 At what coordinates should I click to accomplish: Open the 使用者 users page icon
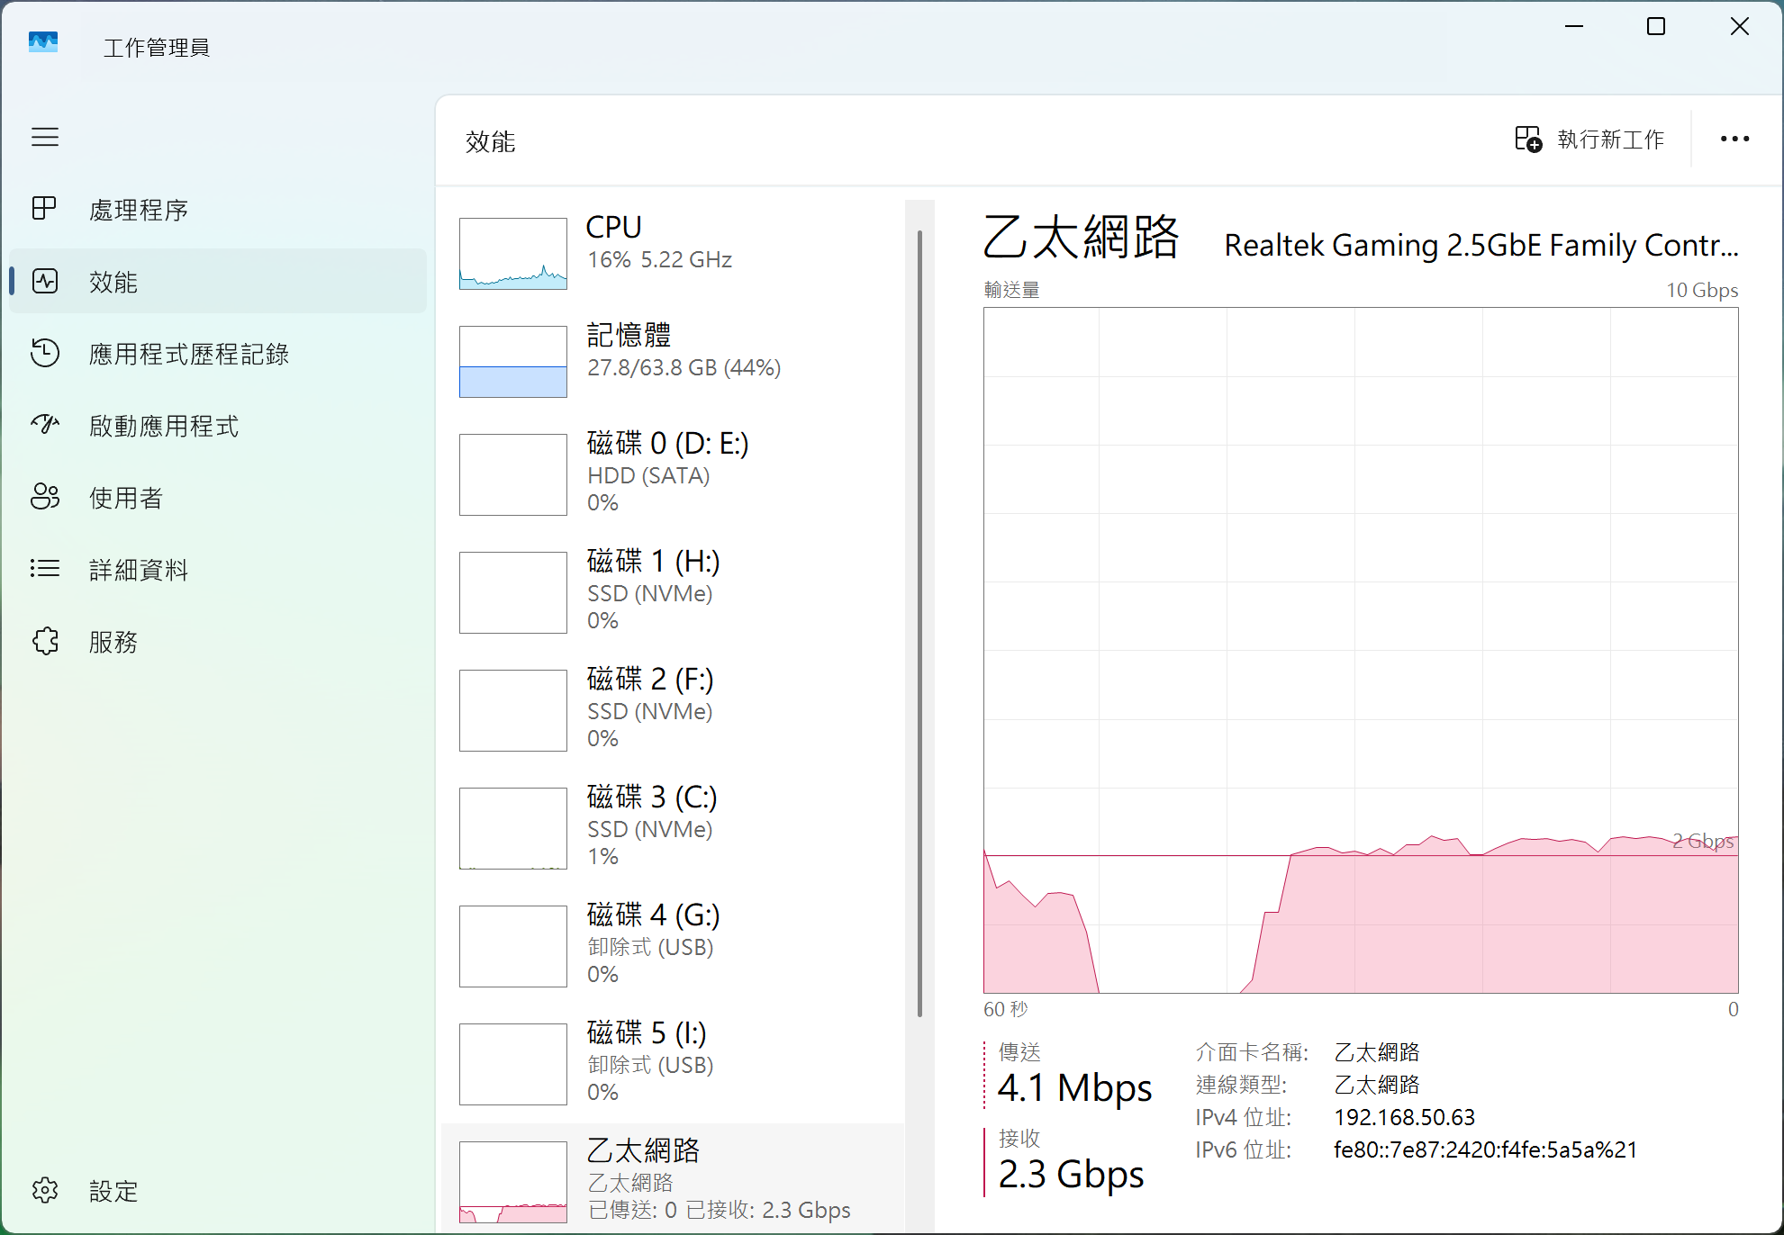coord(45,497)
